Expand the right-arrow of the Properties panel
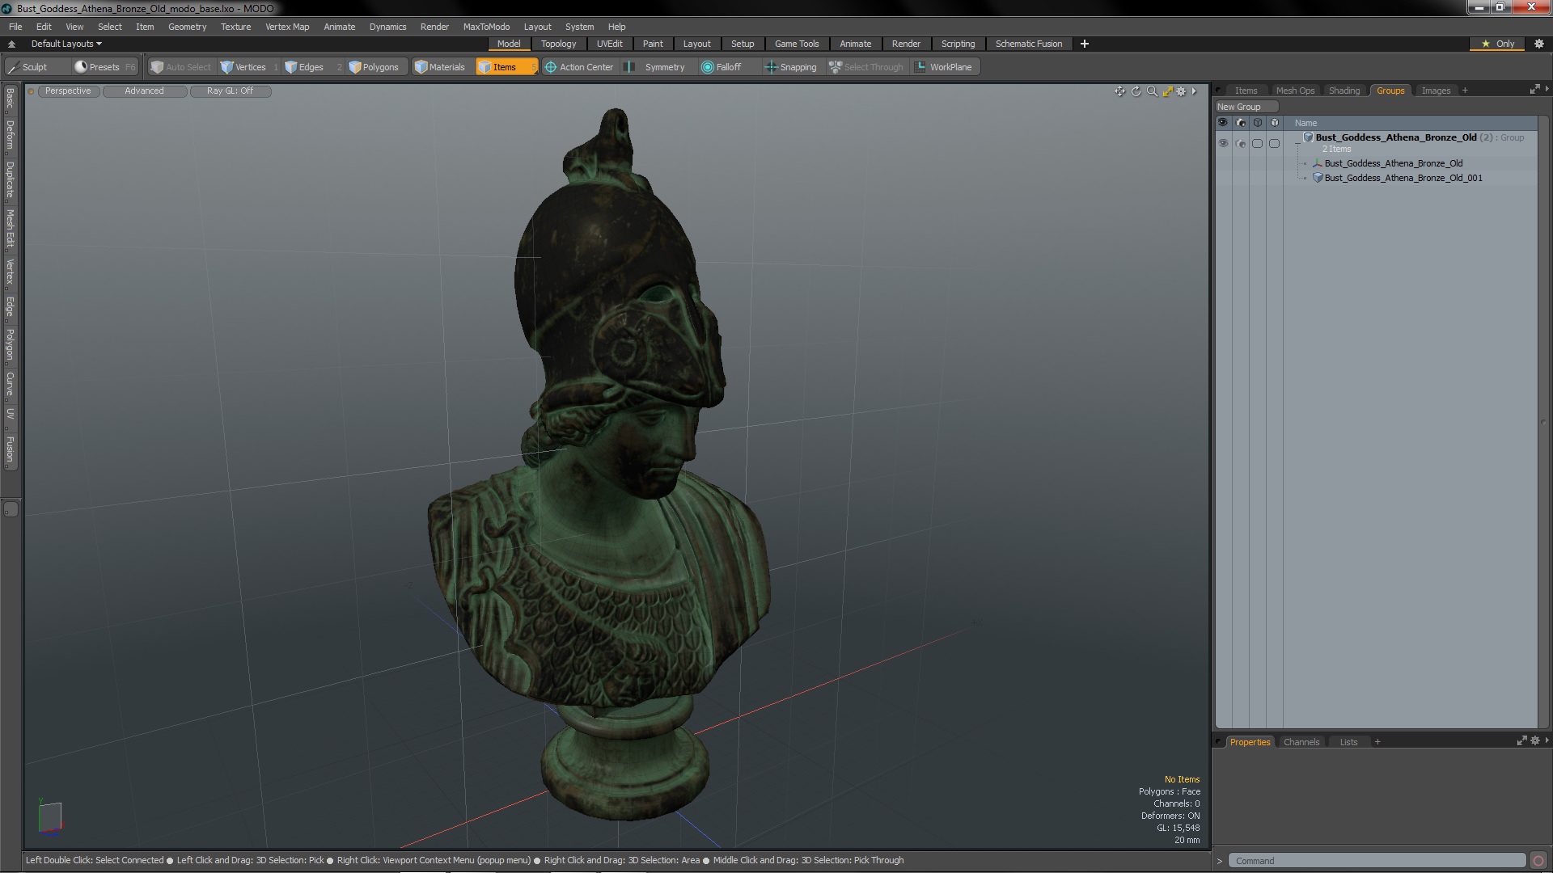Image resolution: width=1553 pixels, height=873 pixels. pyautogui.click(x=1547, y=740)
